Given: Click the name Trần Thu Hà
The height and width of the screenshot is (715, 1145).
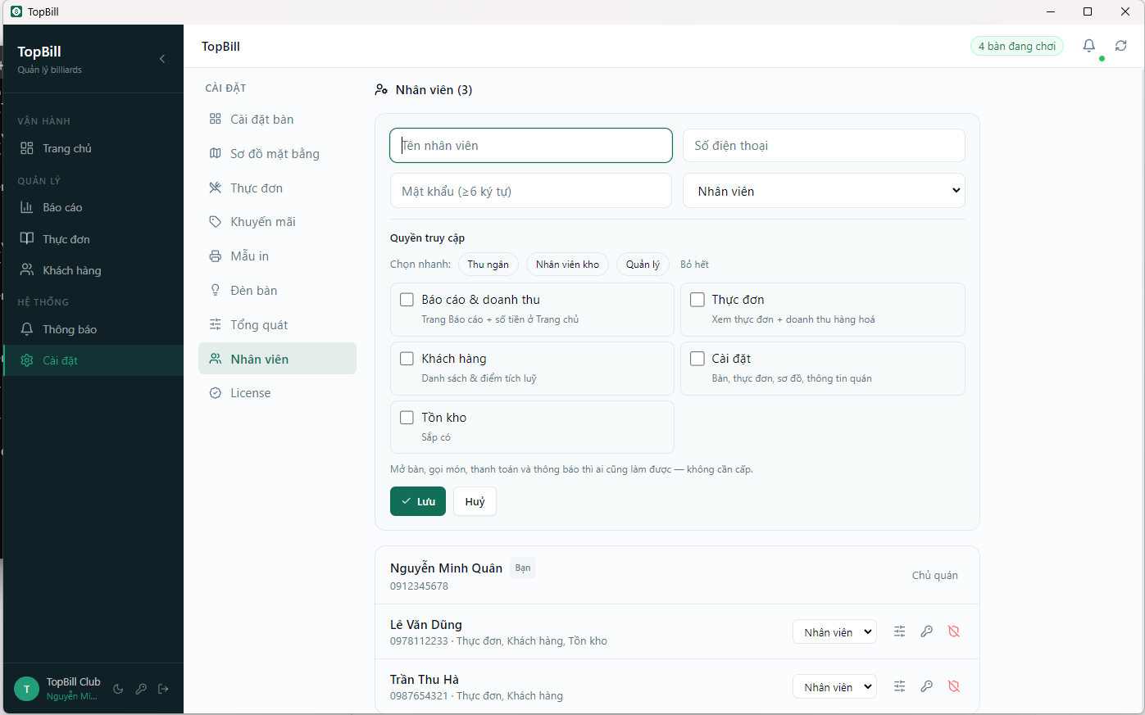Looking at the screenshot, I should 425,680.
